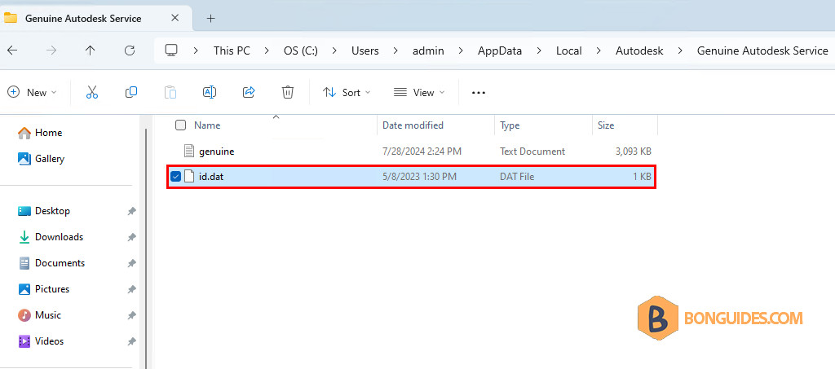Unpin Videos using its pin icon
The width and height of the screenshot is (835, 369).
tap(131, 341)
